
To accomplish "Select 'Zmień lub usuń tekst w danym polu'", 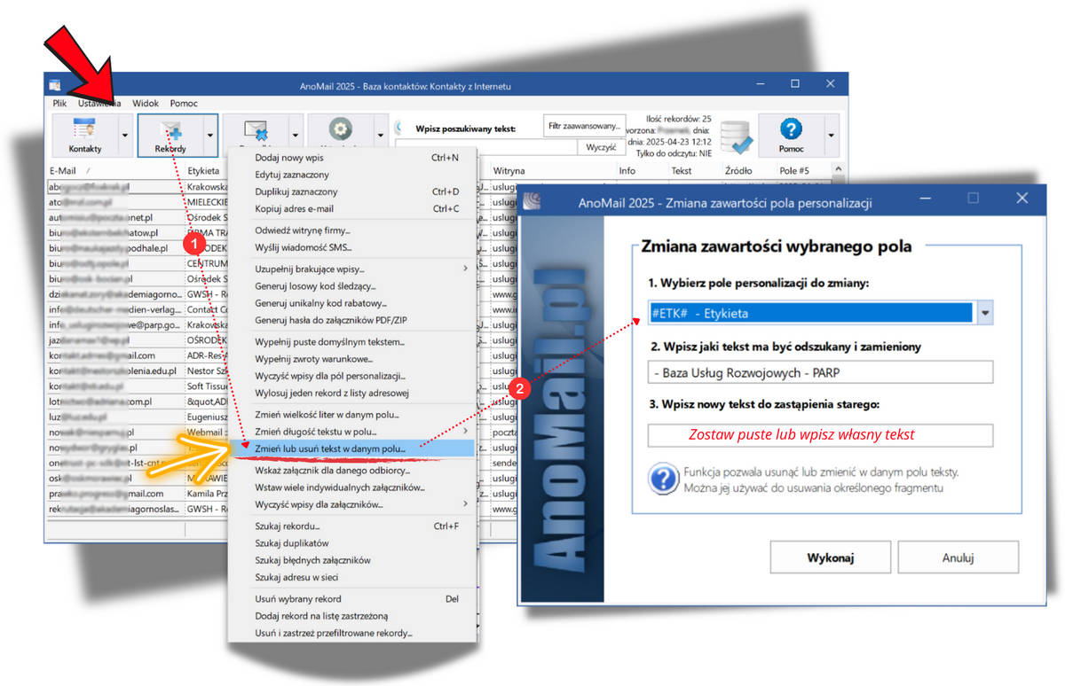I will pos(353,448).
